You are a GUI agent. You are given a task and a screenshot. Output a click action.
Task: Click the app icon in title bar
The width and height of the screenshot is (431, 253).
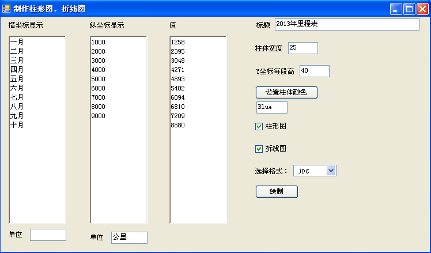6,9
